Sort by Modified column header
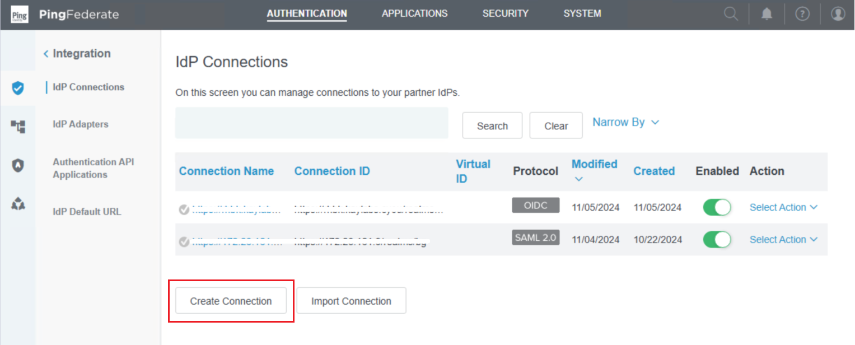This screenshot has width=855, height=345. [x=594, y=164]
